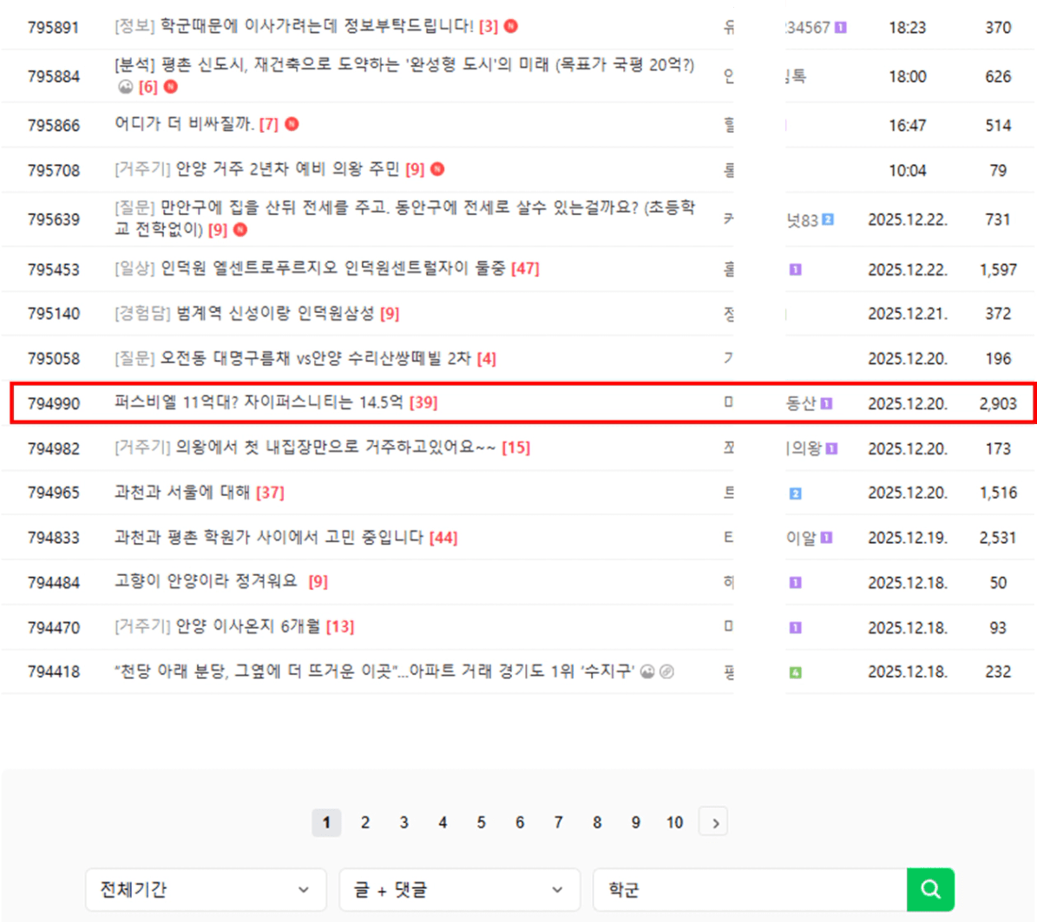
Task: Click the [일상] category tag
Action: (135, 268)
